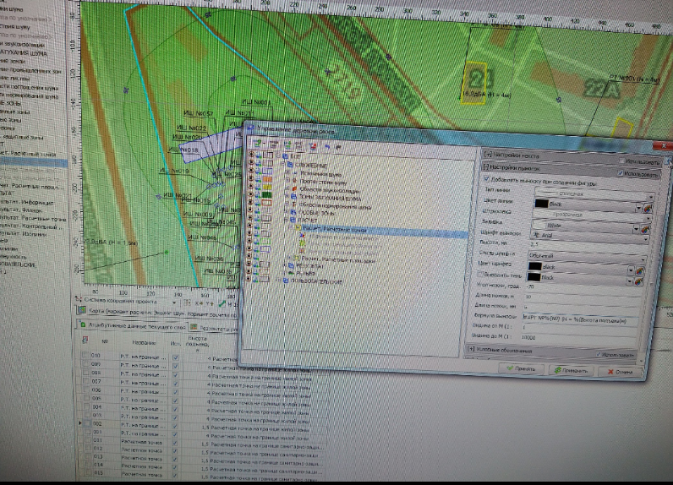The image size is (673, 485).
Task: Click the Карта map icon below the map
Action: (82, 313)
